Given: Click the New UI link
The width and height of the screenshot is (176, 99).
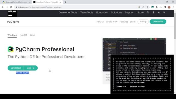Looking at the screenshot, I should 100,22.
